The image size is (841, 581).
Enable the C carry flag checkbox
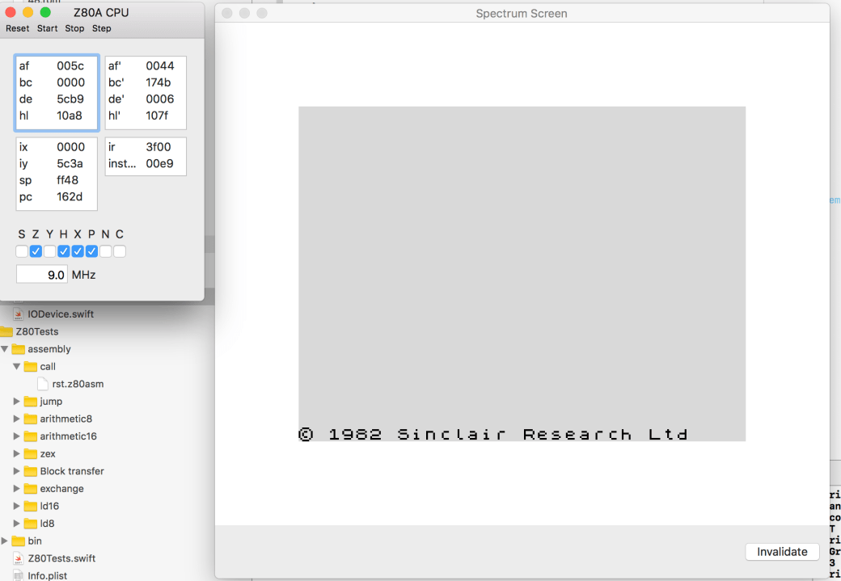click(x=120, y=251)
